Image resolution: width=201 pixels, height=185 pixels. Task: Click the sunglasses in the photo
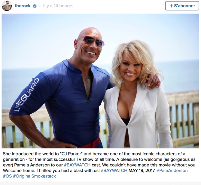91,41
